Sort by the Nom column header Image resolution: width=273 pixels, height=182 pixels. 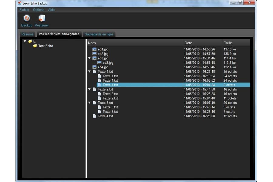135,43
